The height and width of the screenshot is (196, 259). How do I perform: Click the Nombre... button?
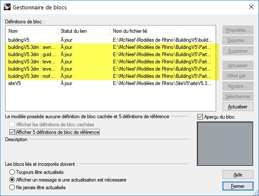click(x=238, y=86)
